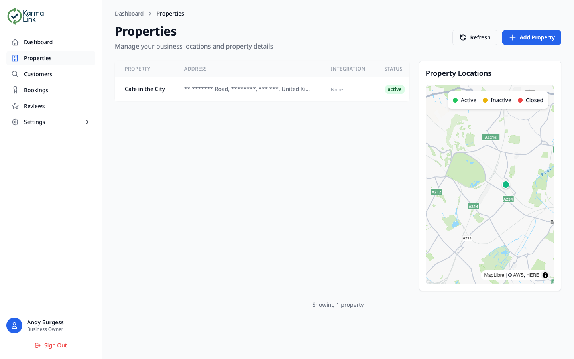Toggle the Active legend indicator on the map
Image resolution: width=574 pixels, height=359 pixels.
(455, 100)
